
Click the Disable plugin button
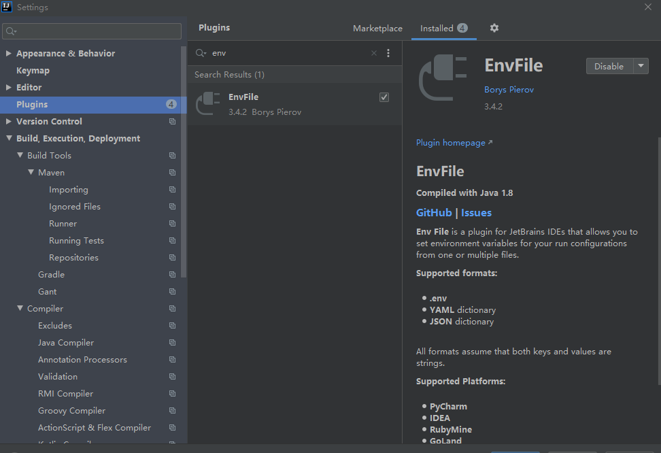click(609, 66)
